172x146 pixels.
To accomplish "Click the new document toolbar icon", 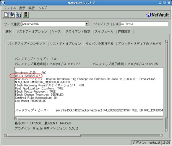I will [x=6, y=15].
